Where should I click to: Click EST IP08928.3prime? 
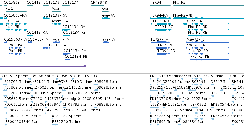pos(107,82)
